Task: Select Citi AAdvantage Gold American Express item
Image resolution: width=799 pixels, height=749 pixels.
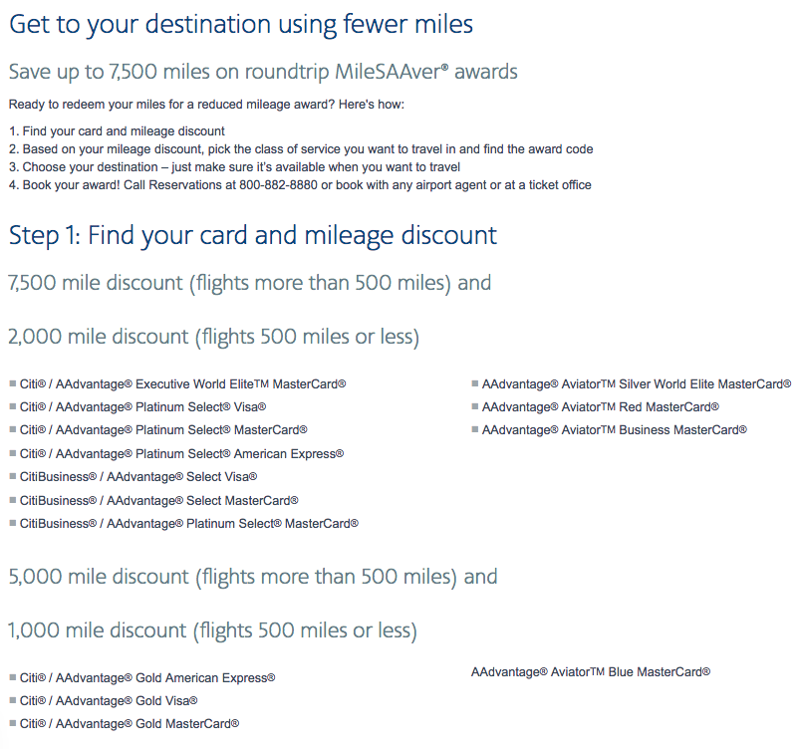Action: click(x=147, y=678)
